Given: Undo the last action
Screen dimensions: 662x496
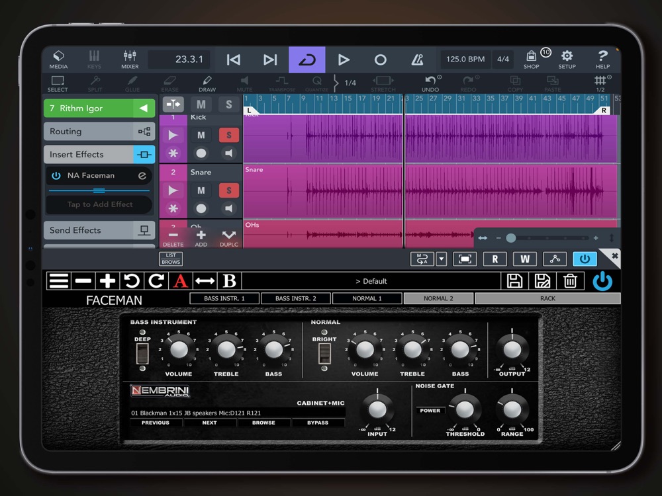Looking at the screenshot, I should [430, 83].
